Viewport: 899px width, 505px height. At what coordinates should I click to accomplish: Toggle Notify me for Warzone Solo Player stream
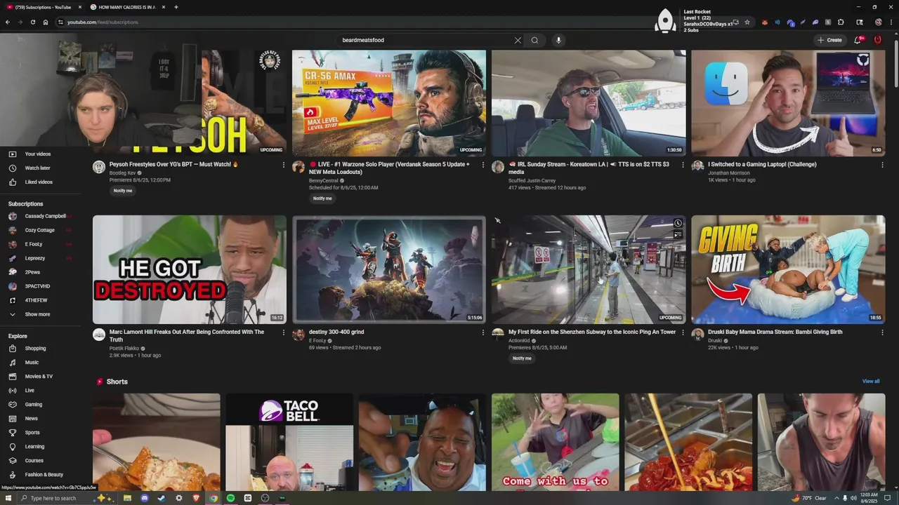pos(322,198)
